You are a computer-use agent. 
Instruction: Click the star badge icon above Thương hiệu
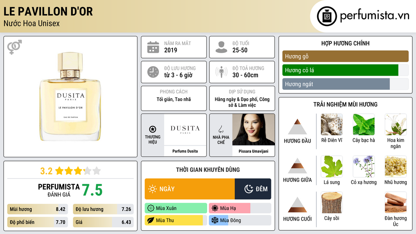[x=153, y=129]
